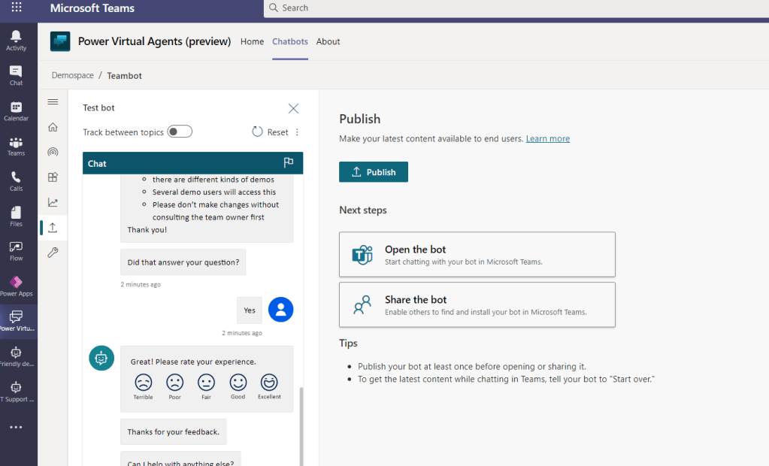Click the Publish button
Viewport: 769px width, 466px height.
point(374,172)
